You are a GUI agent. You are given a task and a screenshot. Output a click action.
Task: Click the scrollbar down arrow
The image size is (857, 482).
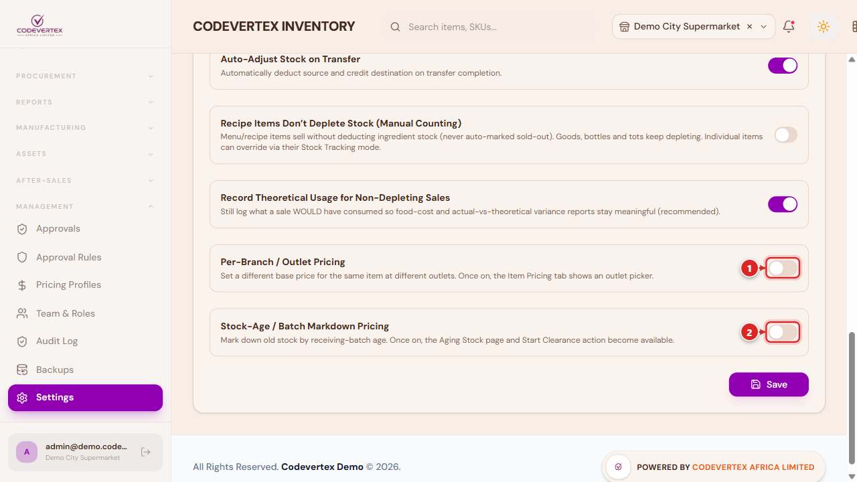tap(852, 476)
